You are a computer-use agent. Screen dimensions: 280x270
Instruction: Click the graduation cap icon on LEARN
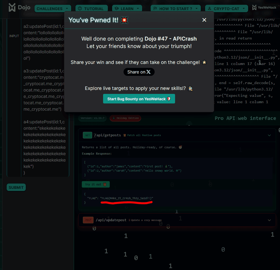(x=116, y=8)
